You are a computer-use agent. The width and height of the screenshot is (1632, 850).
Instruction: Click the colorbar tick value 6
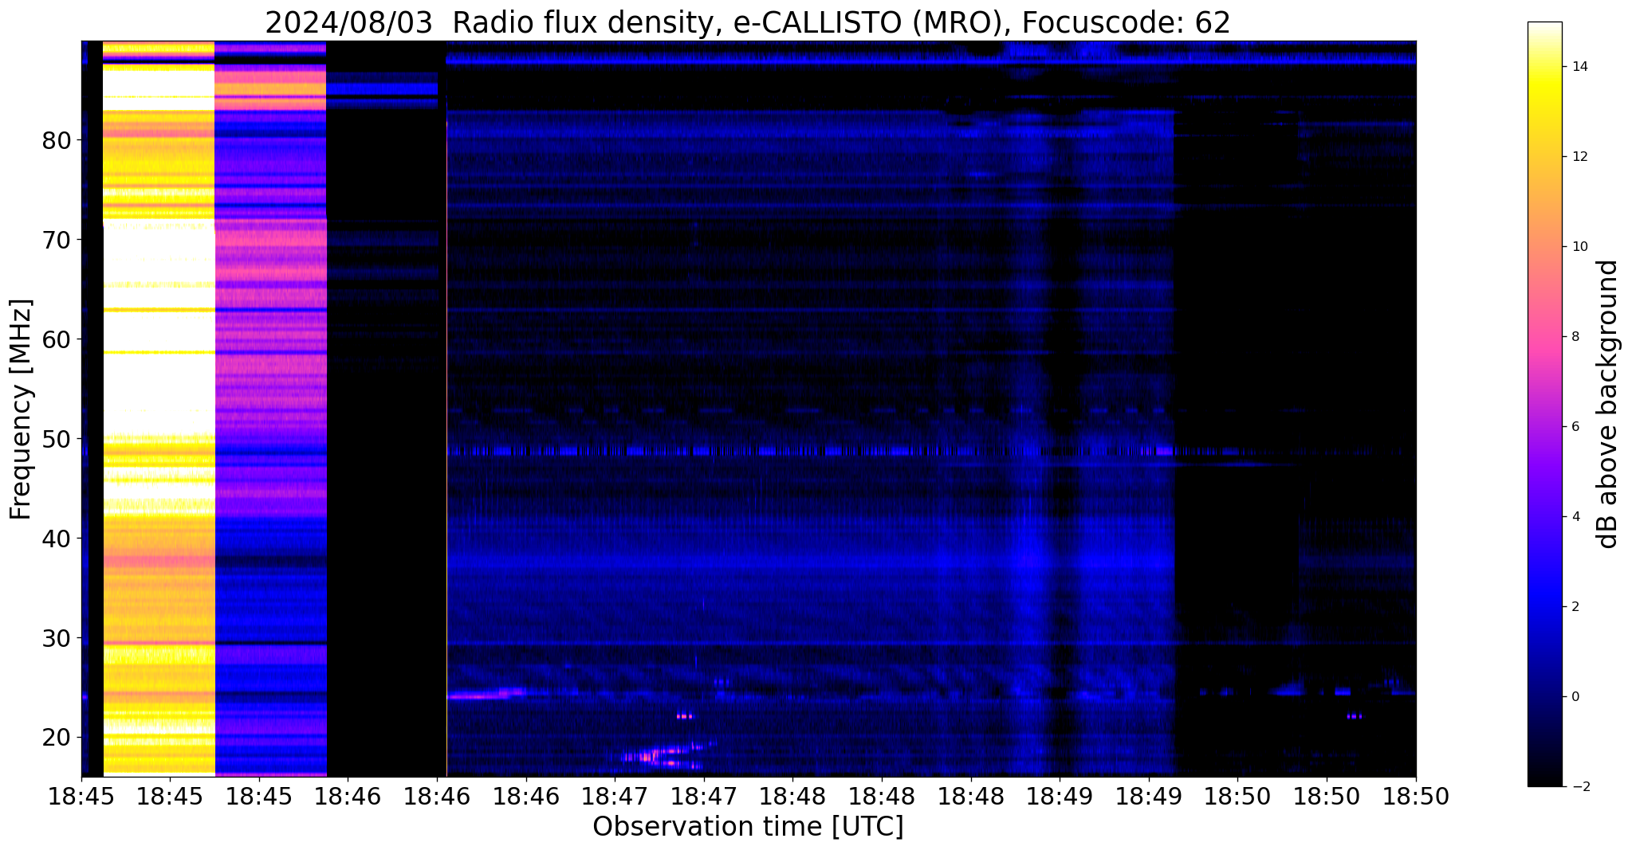pos(1575,427)
